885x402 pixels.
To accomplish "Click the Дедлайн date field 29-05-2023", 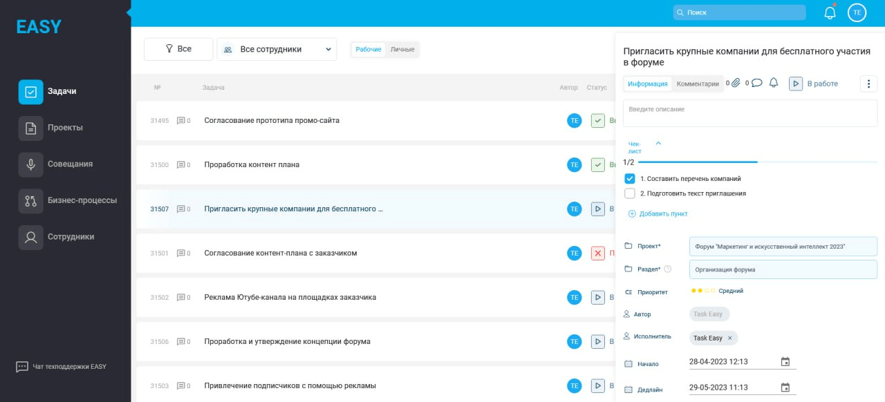I will (x=743, y=388).
